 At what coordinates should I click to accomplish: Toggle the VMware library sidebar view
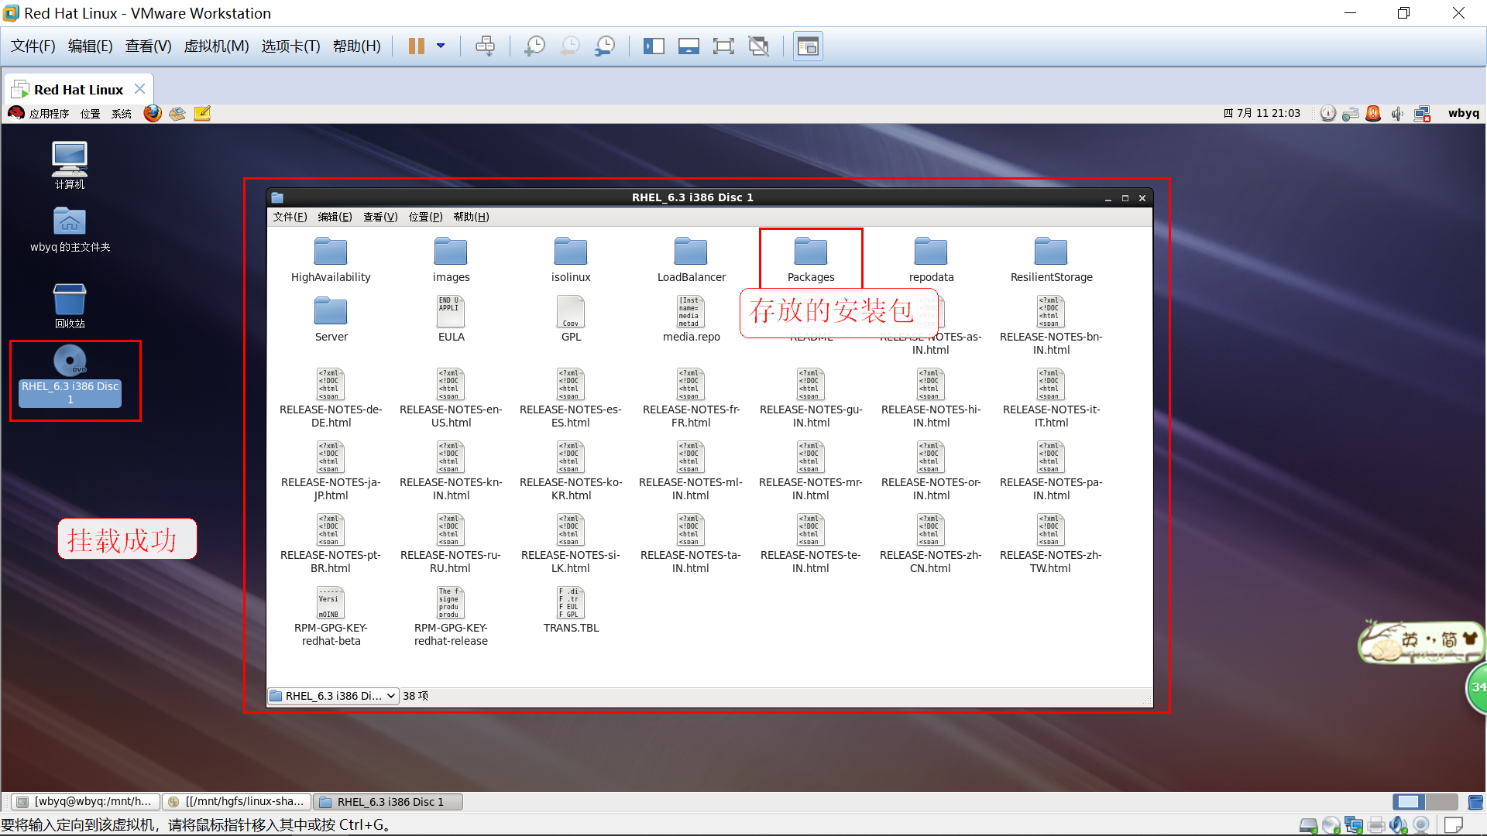(653, 46)
